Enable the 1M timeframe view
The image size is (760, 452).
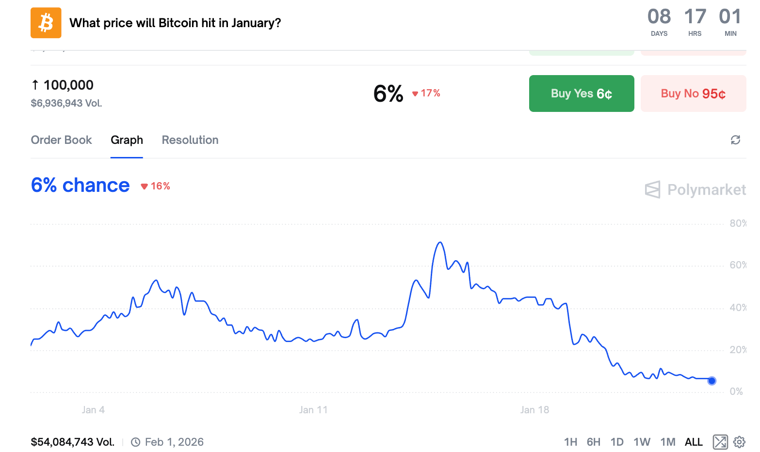[x=668, y=442]
